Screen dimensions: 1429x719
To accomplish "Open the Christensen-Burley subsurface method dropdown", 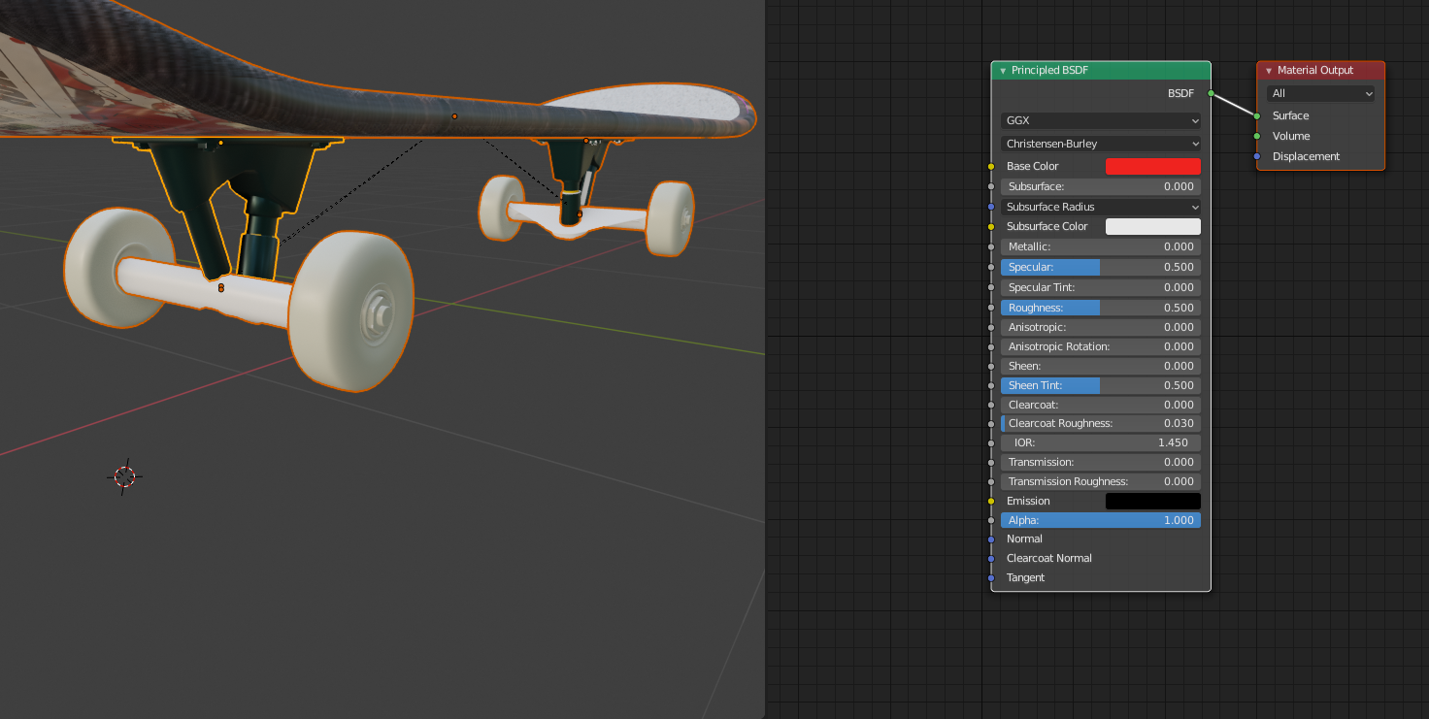I will [1101, 144].
